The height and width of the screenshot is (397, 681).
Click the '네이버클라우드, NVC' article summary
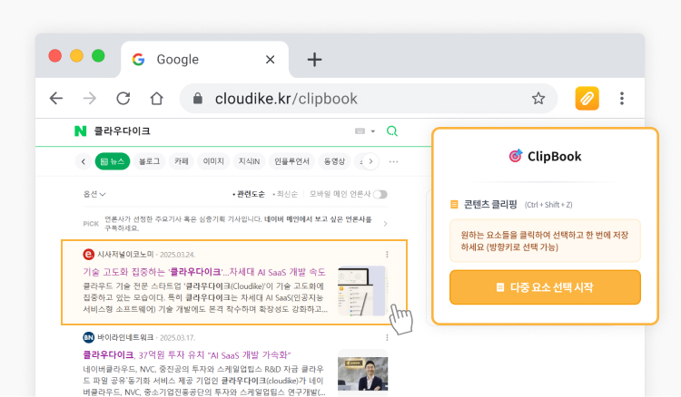pos(204,380)
